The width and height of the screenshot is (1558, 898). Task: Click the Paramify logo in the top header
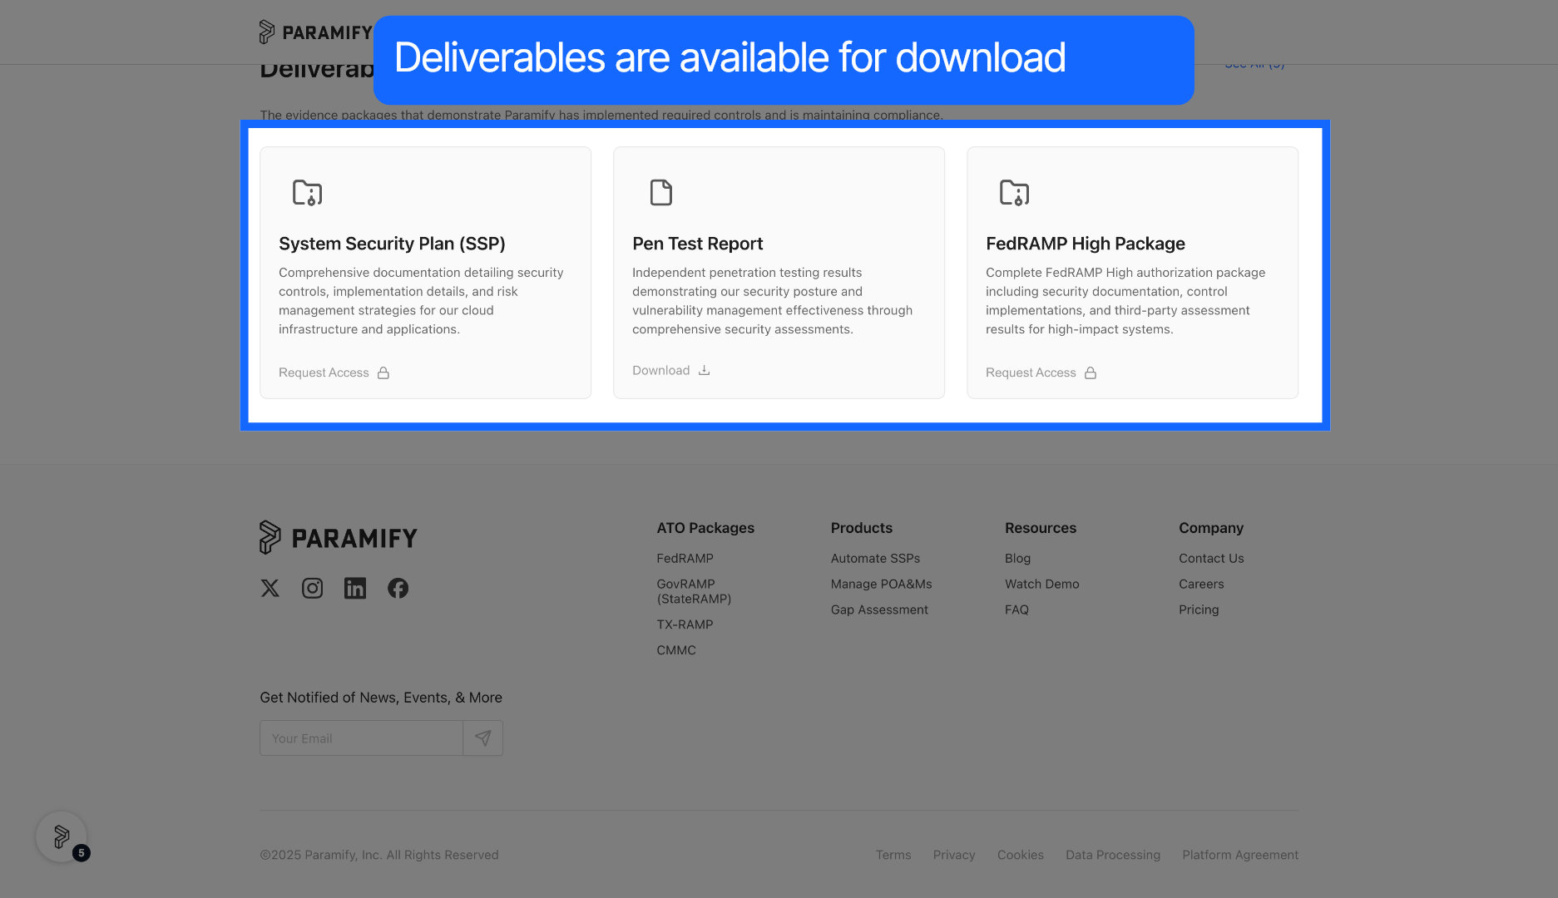[x=315, y=32]
